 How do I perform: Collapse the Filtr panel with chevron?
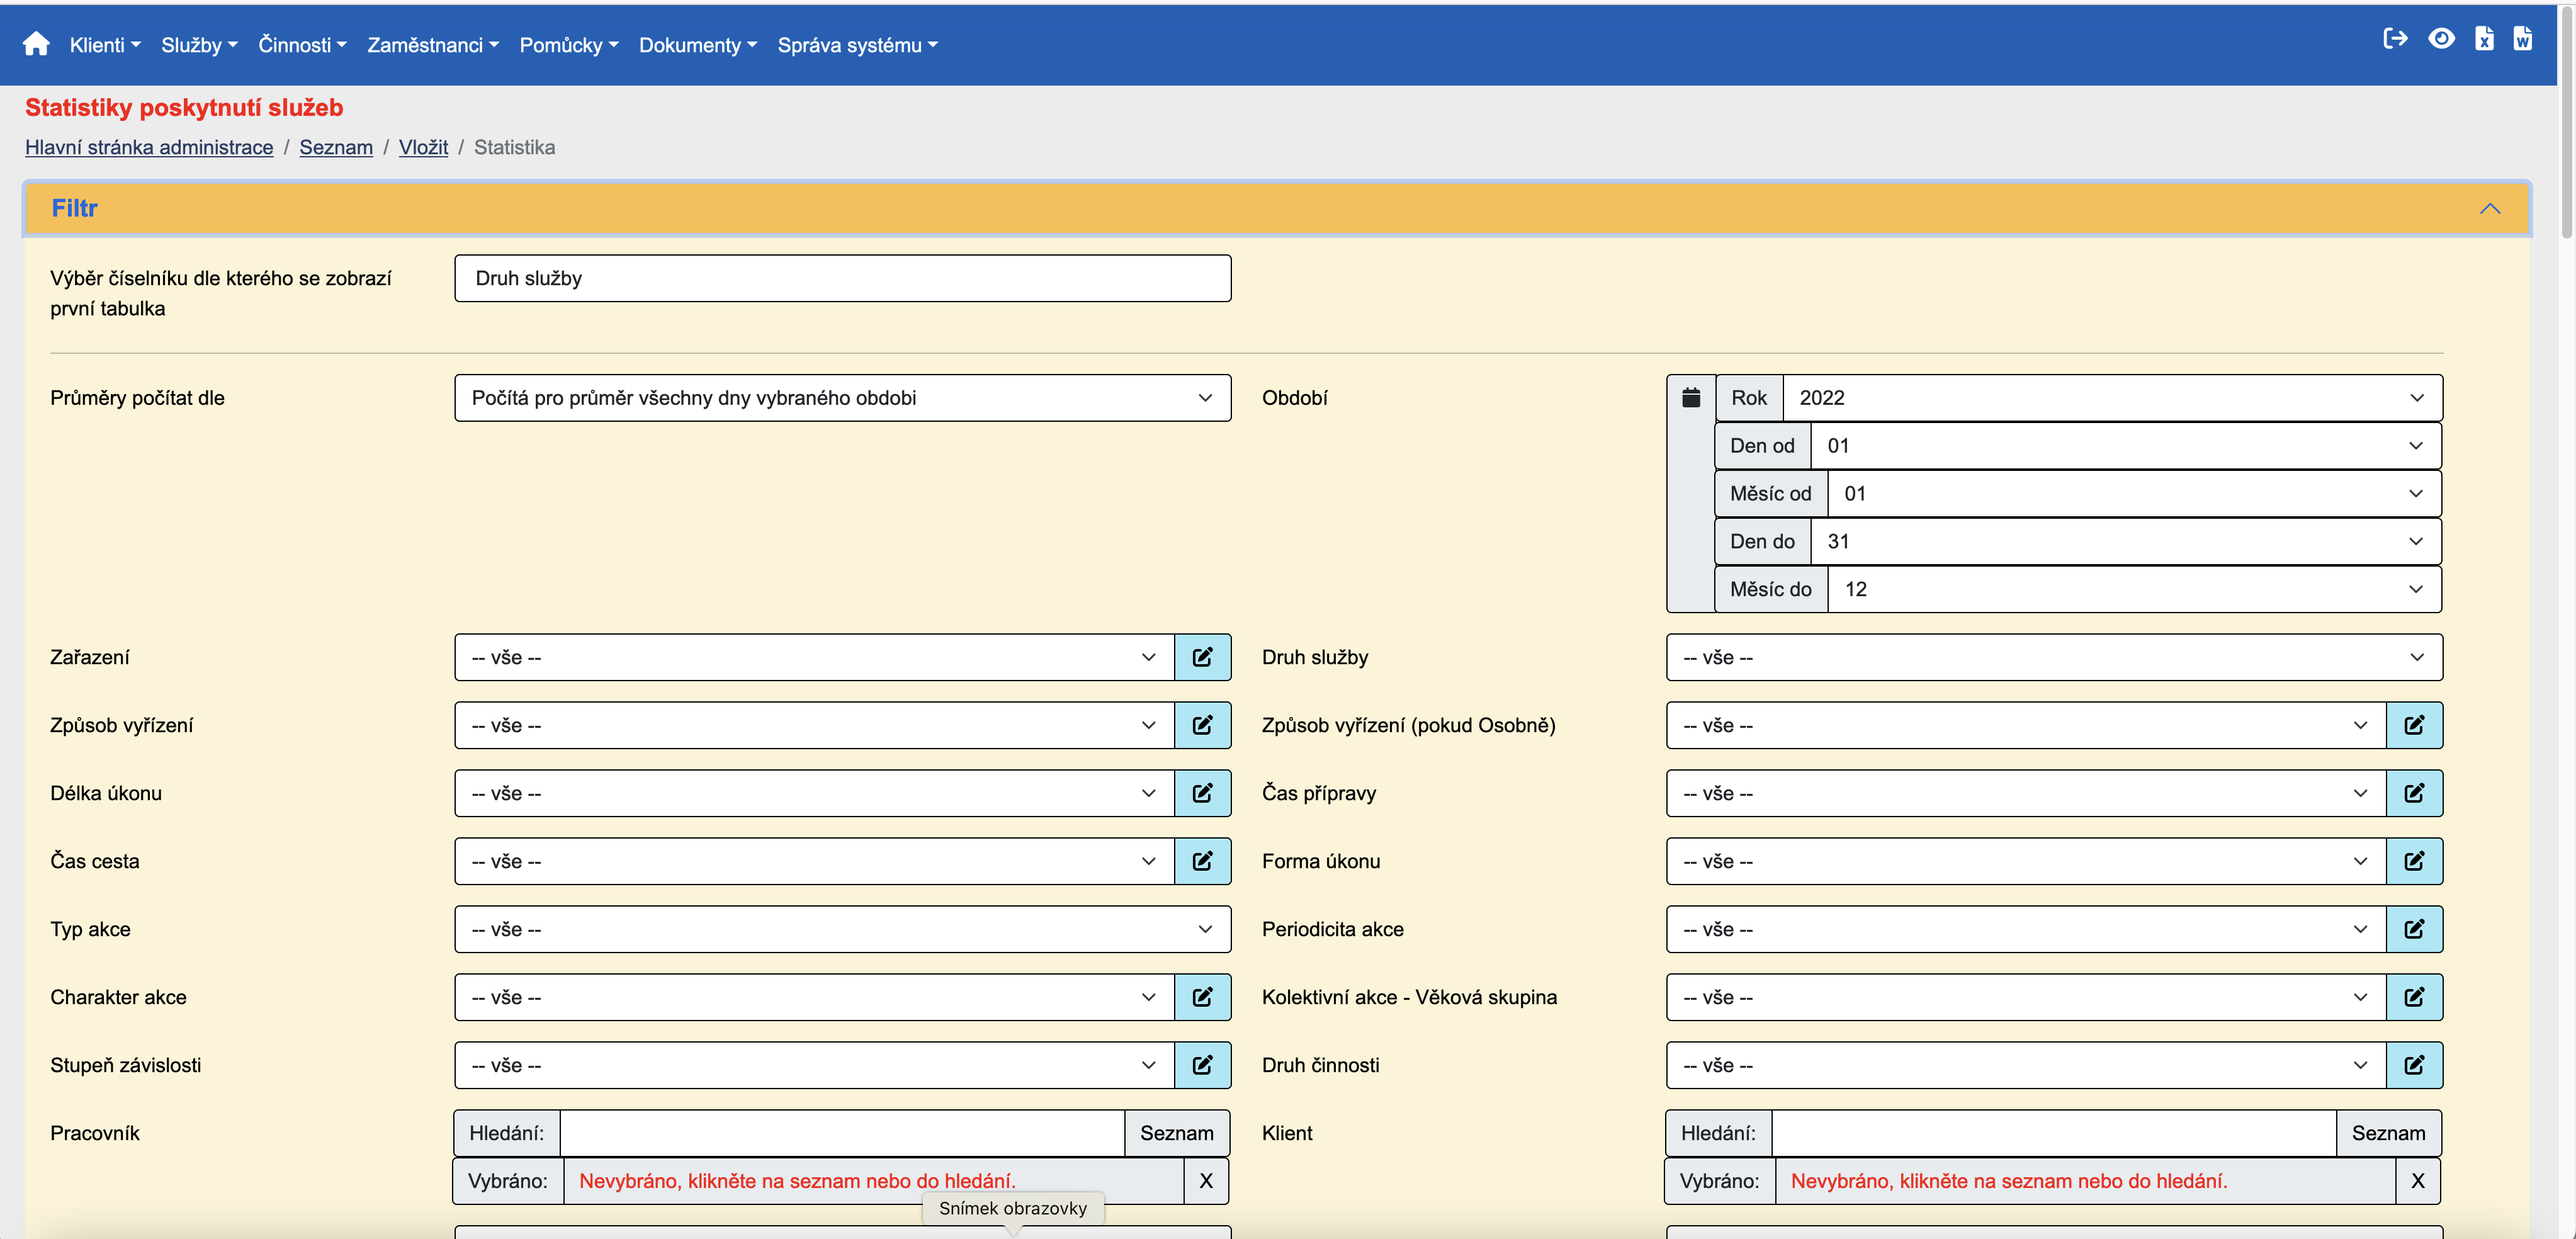tap(2489, 209)
